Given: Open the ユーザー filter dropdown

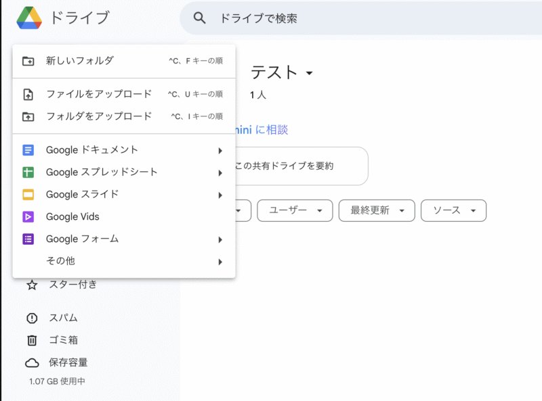Looking at the screenshot, I should tap(295, 210).
